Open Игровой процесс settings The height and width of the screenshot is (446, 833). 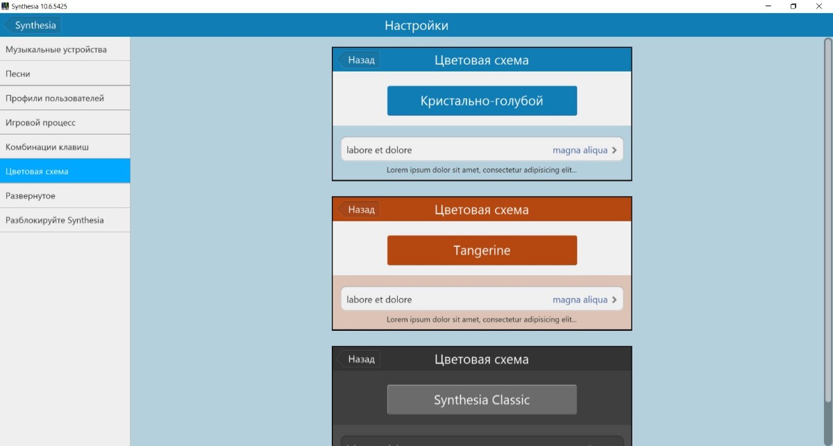[65, 122]
